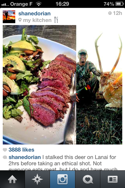
Task: Open the Home feed tab
Action: click(12, 179)
